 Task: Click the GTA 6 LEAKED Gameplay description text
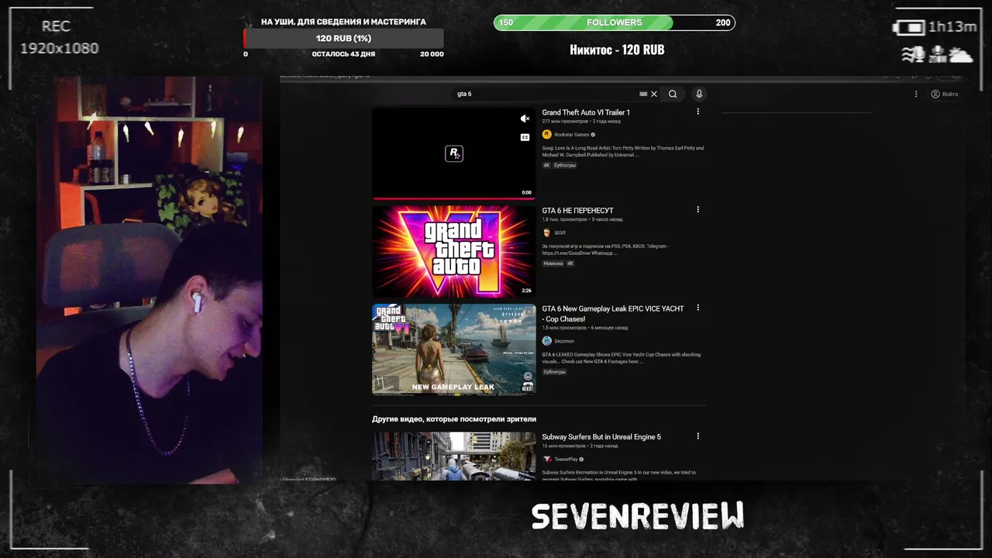[621, 358]
